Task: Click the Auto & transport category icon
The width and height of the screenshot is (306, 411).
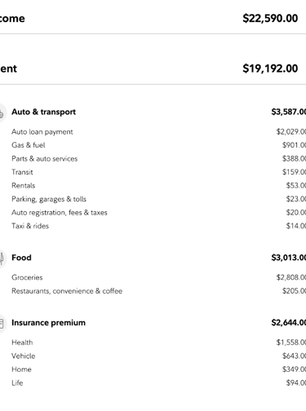Action: pyautogui.click(x=2, y=113)
